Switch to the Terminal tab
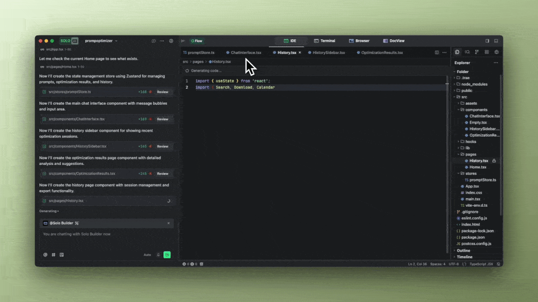This screenshot has height=302, width=538. coord(324,41)
